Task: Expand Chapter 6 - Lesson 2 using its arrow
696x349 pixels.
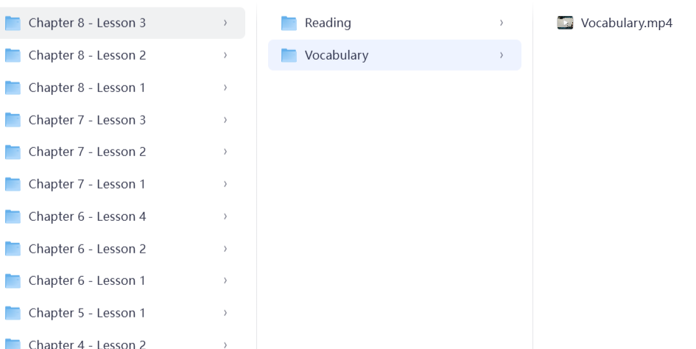Action: click(225, 249)
